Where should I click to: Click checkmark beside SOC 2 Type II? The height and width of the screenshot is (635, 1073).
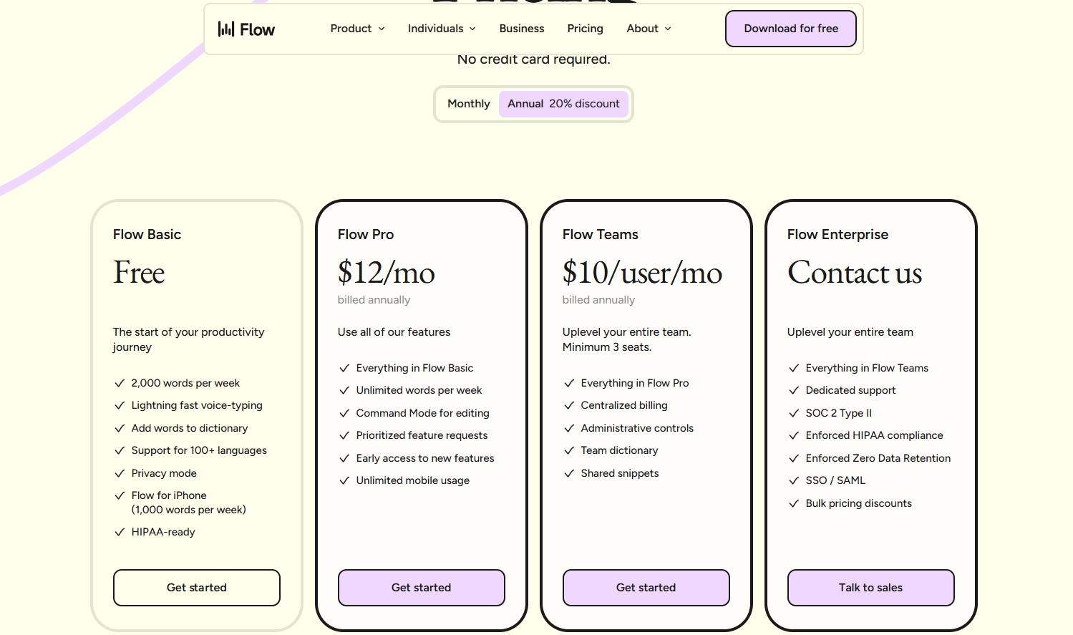(x=794, y=413)
